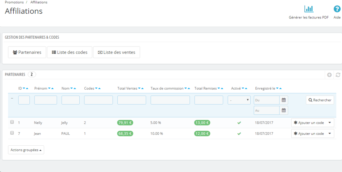Screen dimensions: 342x172
Task: Open Liste des codes tab
Action: pyautogui.click(x=69, y=52)
